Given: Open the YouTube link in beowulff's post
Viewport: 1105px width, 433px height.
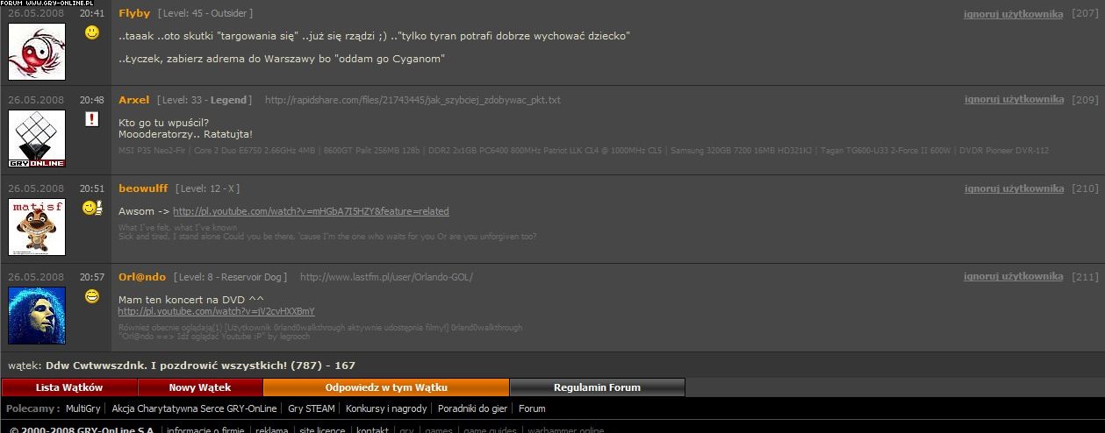Looking at the screenshot, I should [311, 211].
